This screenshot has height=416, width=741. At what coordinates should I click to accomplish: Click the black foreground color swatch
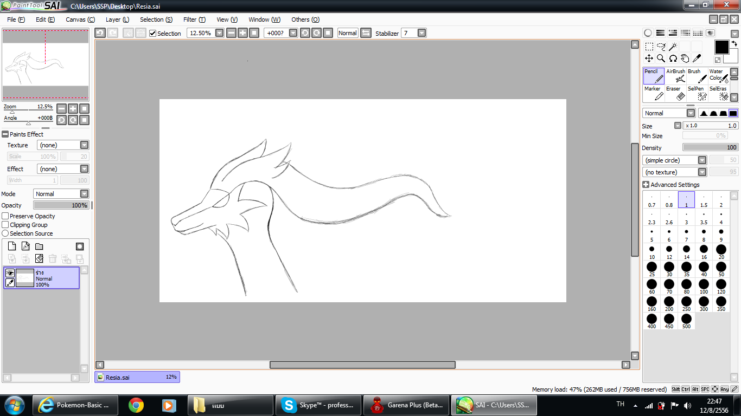(x=721, y=47)
